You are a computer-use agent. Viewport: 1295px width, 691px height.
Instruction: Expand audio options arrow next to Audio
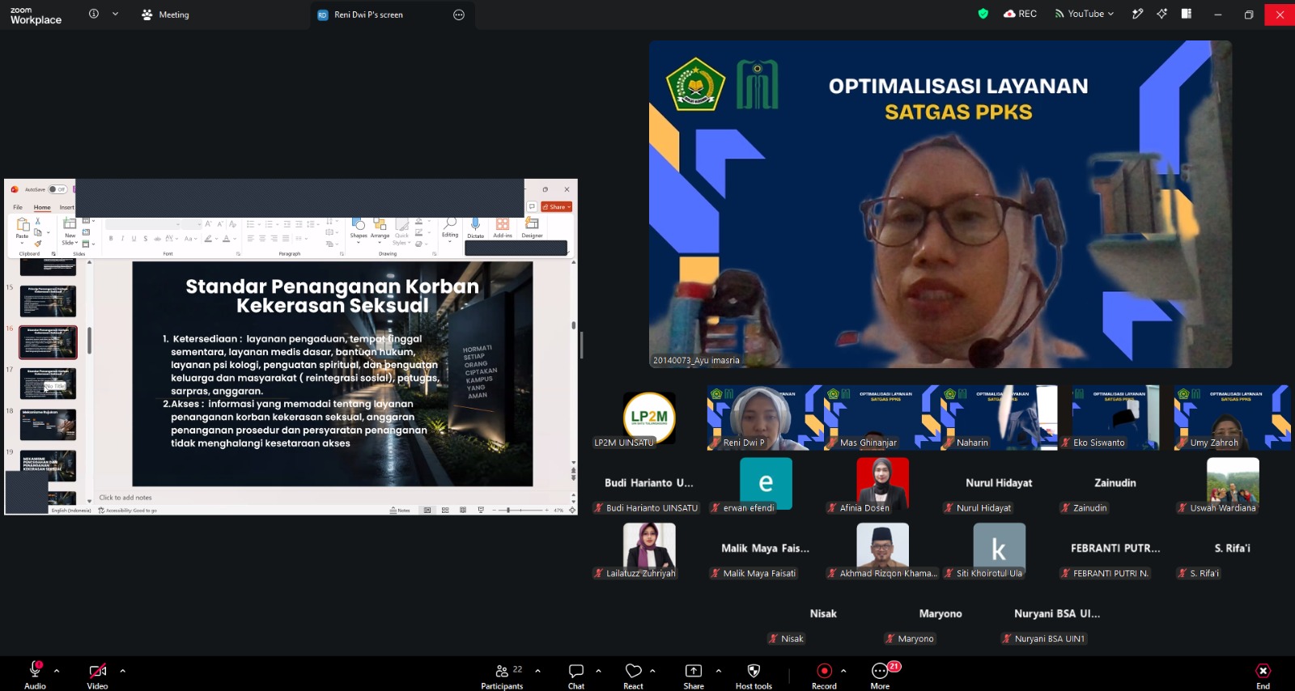(x=57, y=671)
